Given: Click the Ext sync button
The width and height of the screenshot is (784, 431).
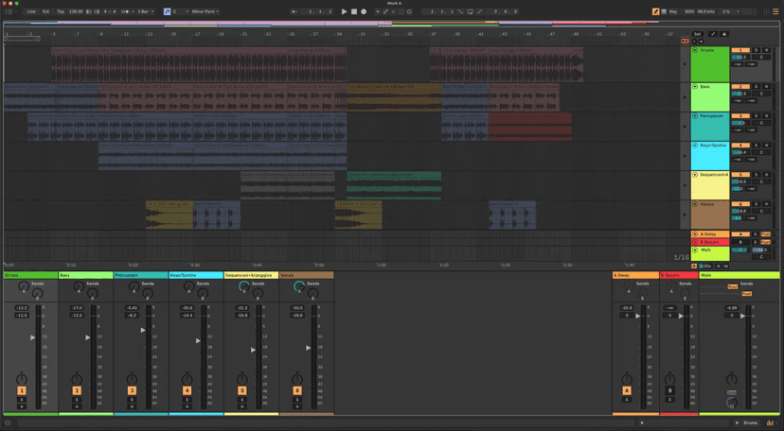Looking at the screenshot, I should coord(45,11).
